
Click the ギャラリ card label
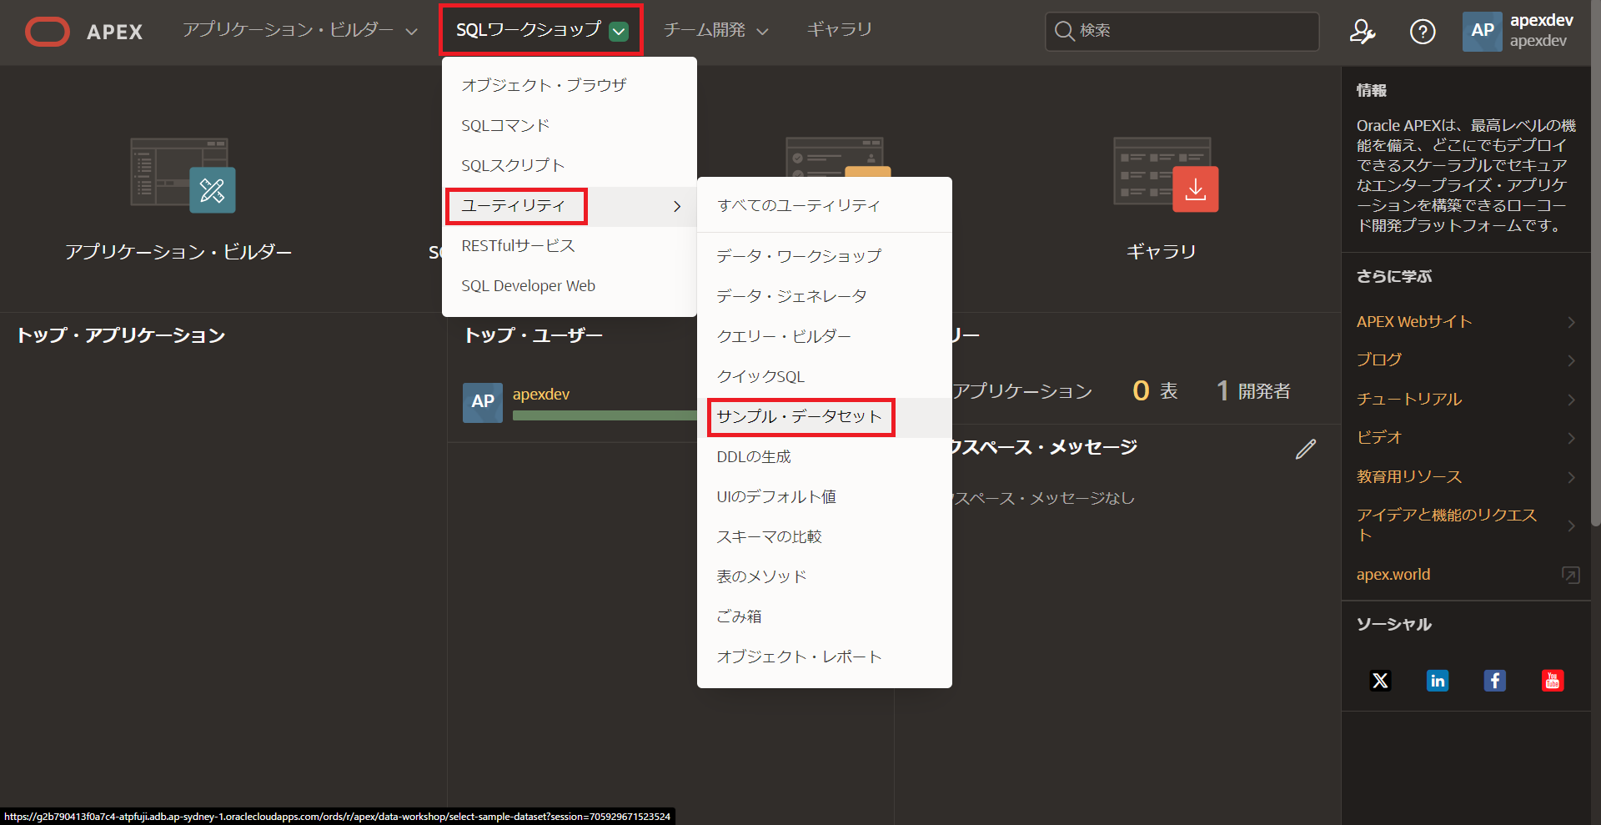(1162, 252)
